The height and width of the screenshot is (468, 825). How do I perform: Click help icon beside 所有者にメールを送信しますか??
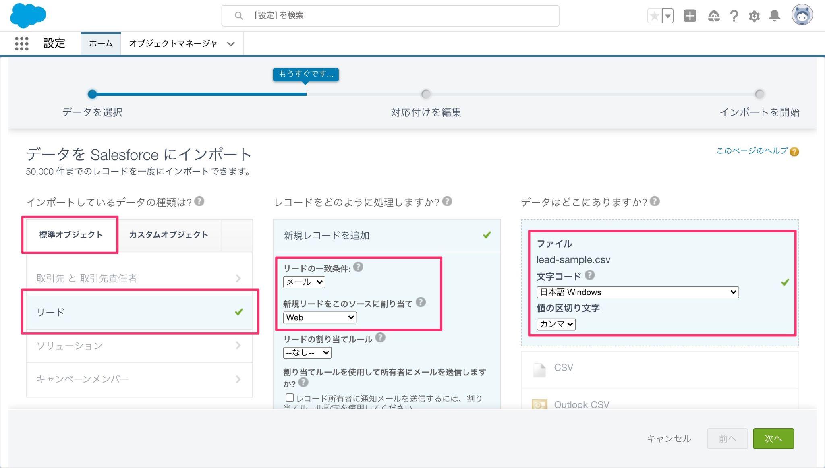point(303,382)
